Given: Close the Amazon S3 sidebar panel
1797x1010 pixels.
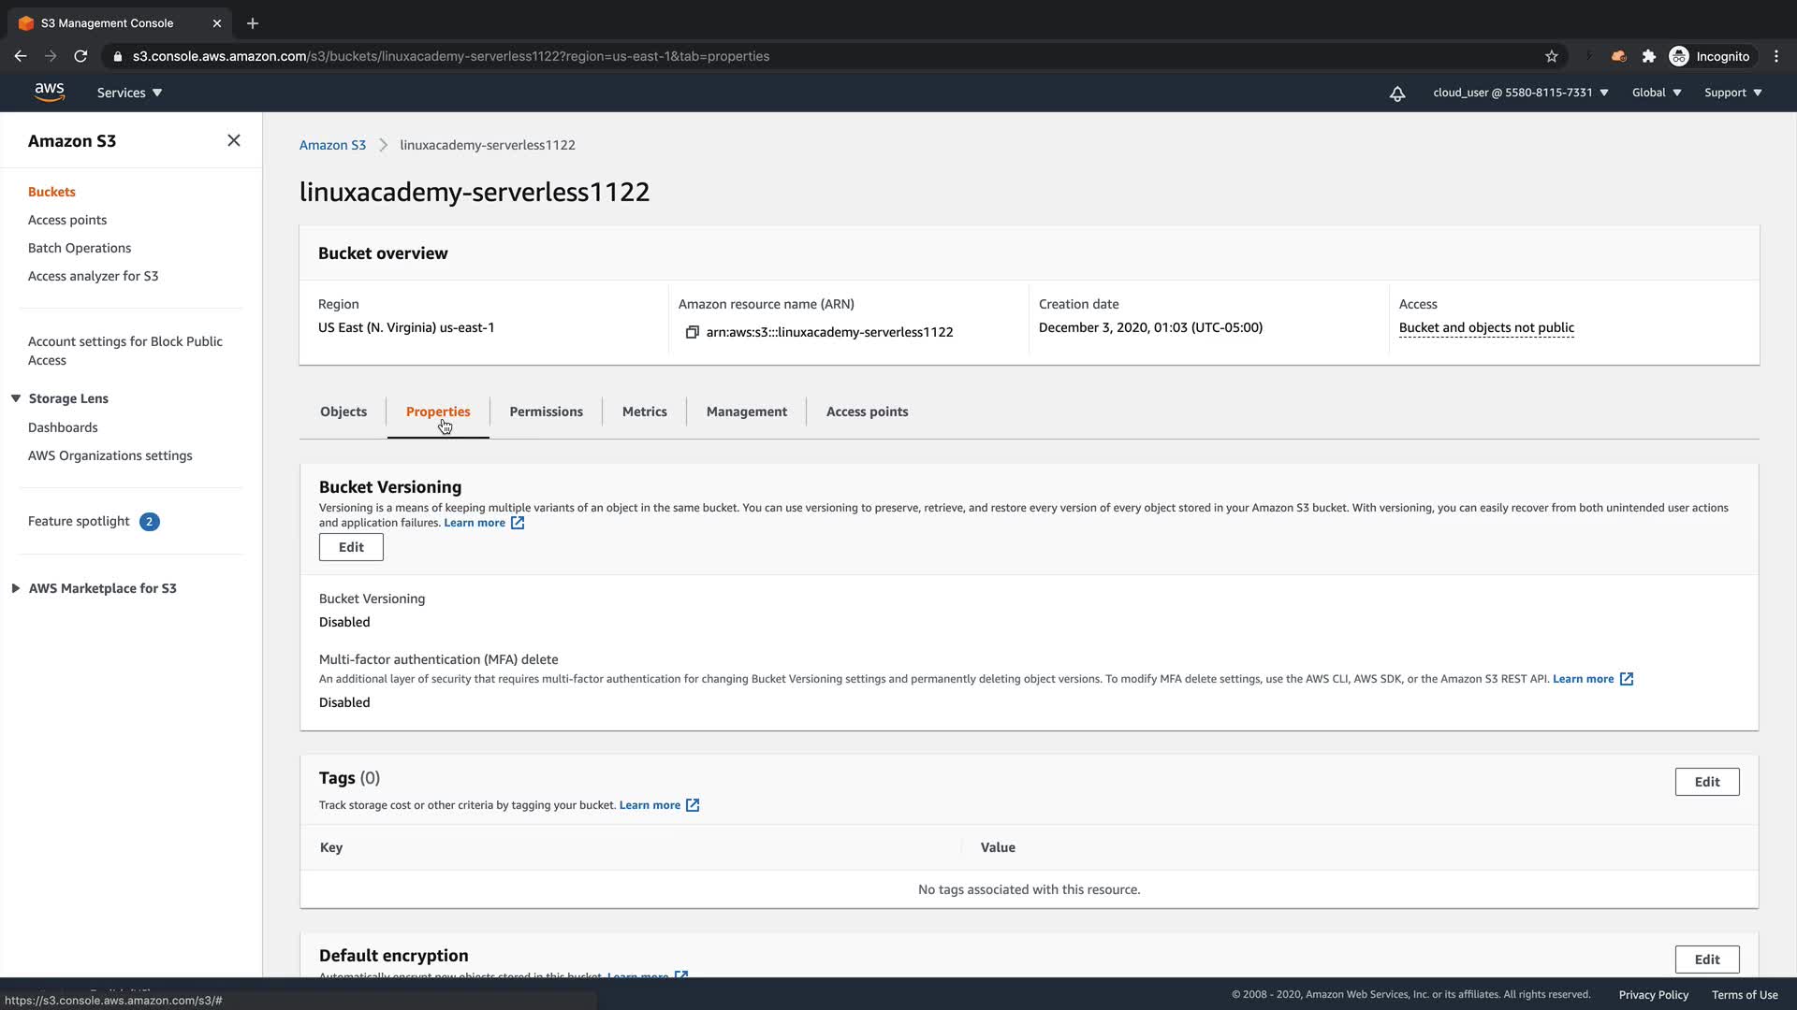Looking at the screenshot, I should (x=234, y=140).
